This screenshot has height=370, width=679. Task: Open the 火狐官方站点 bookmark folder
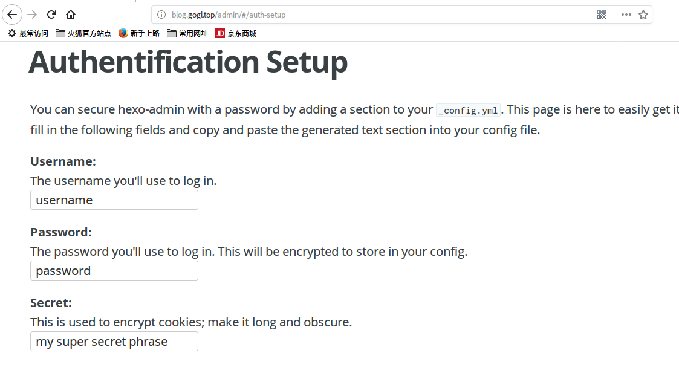click(83, 33)
